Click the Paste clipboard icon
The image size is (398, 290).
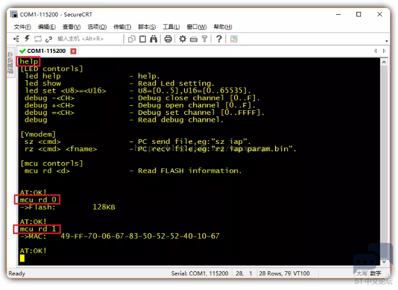tap(143, 39)
